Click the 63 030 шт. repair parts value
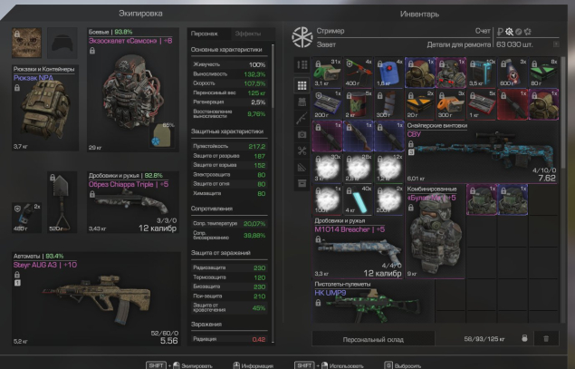 coord(514,44)
